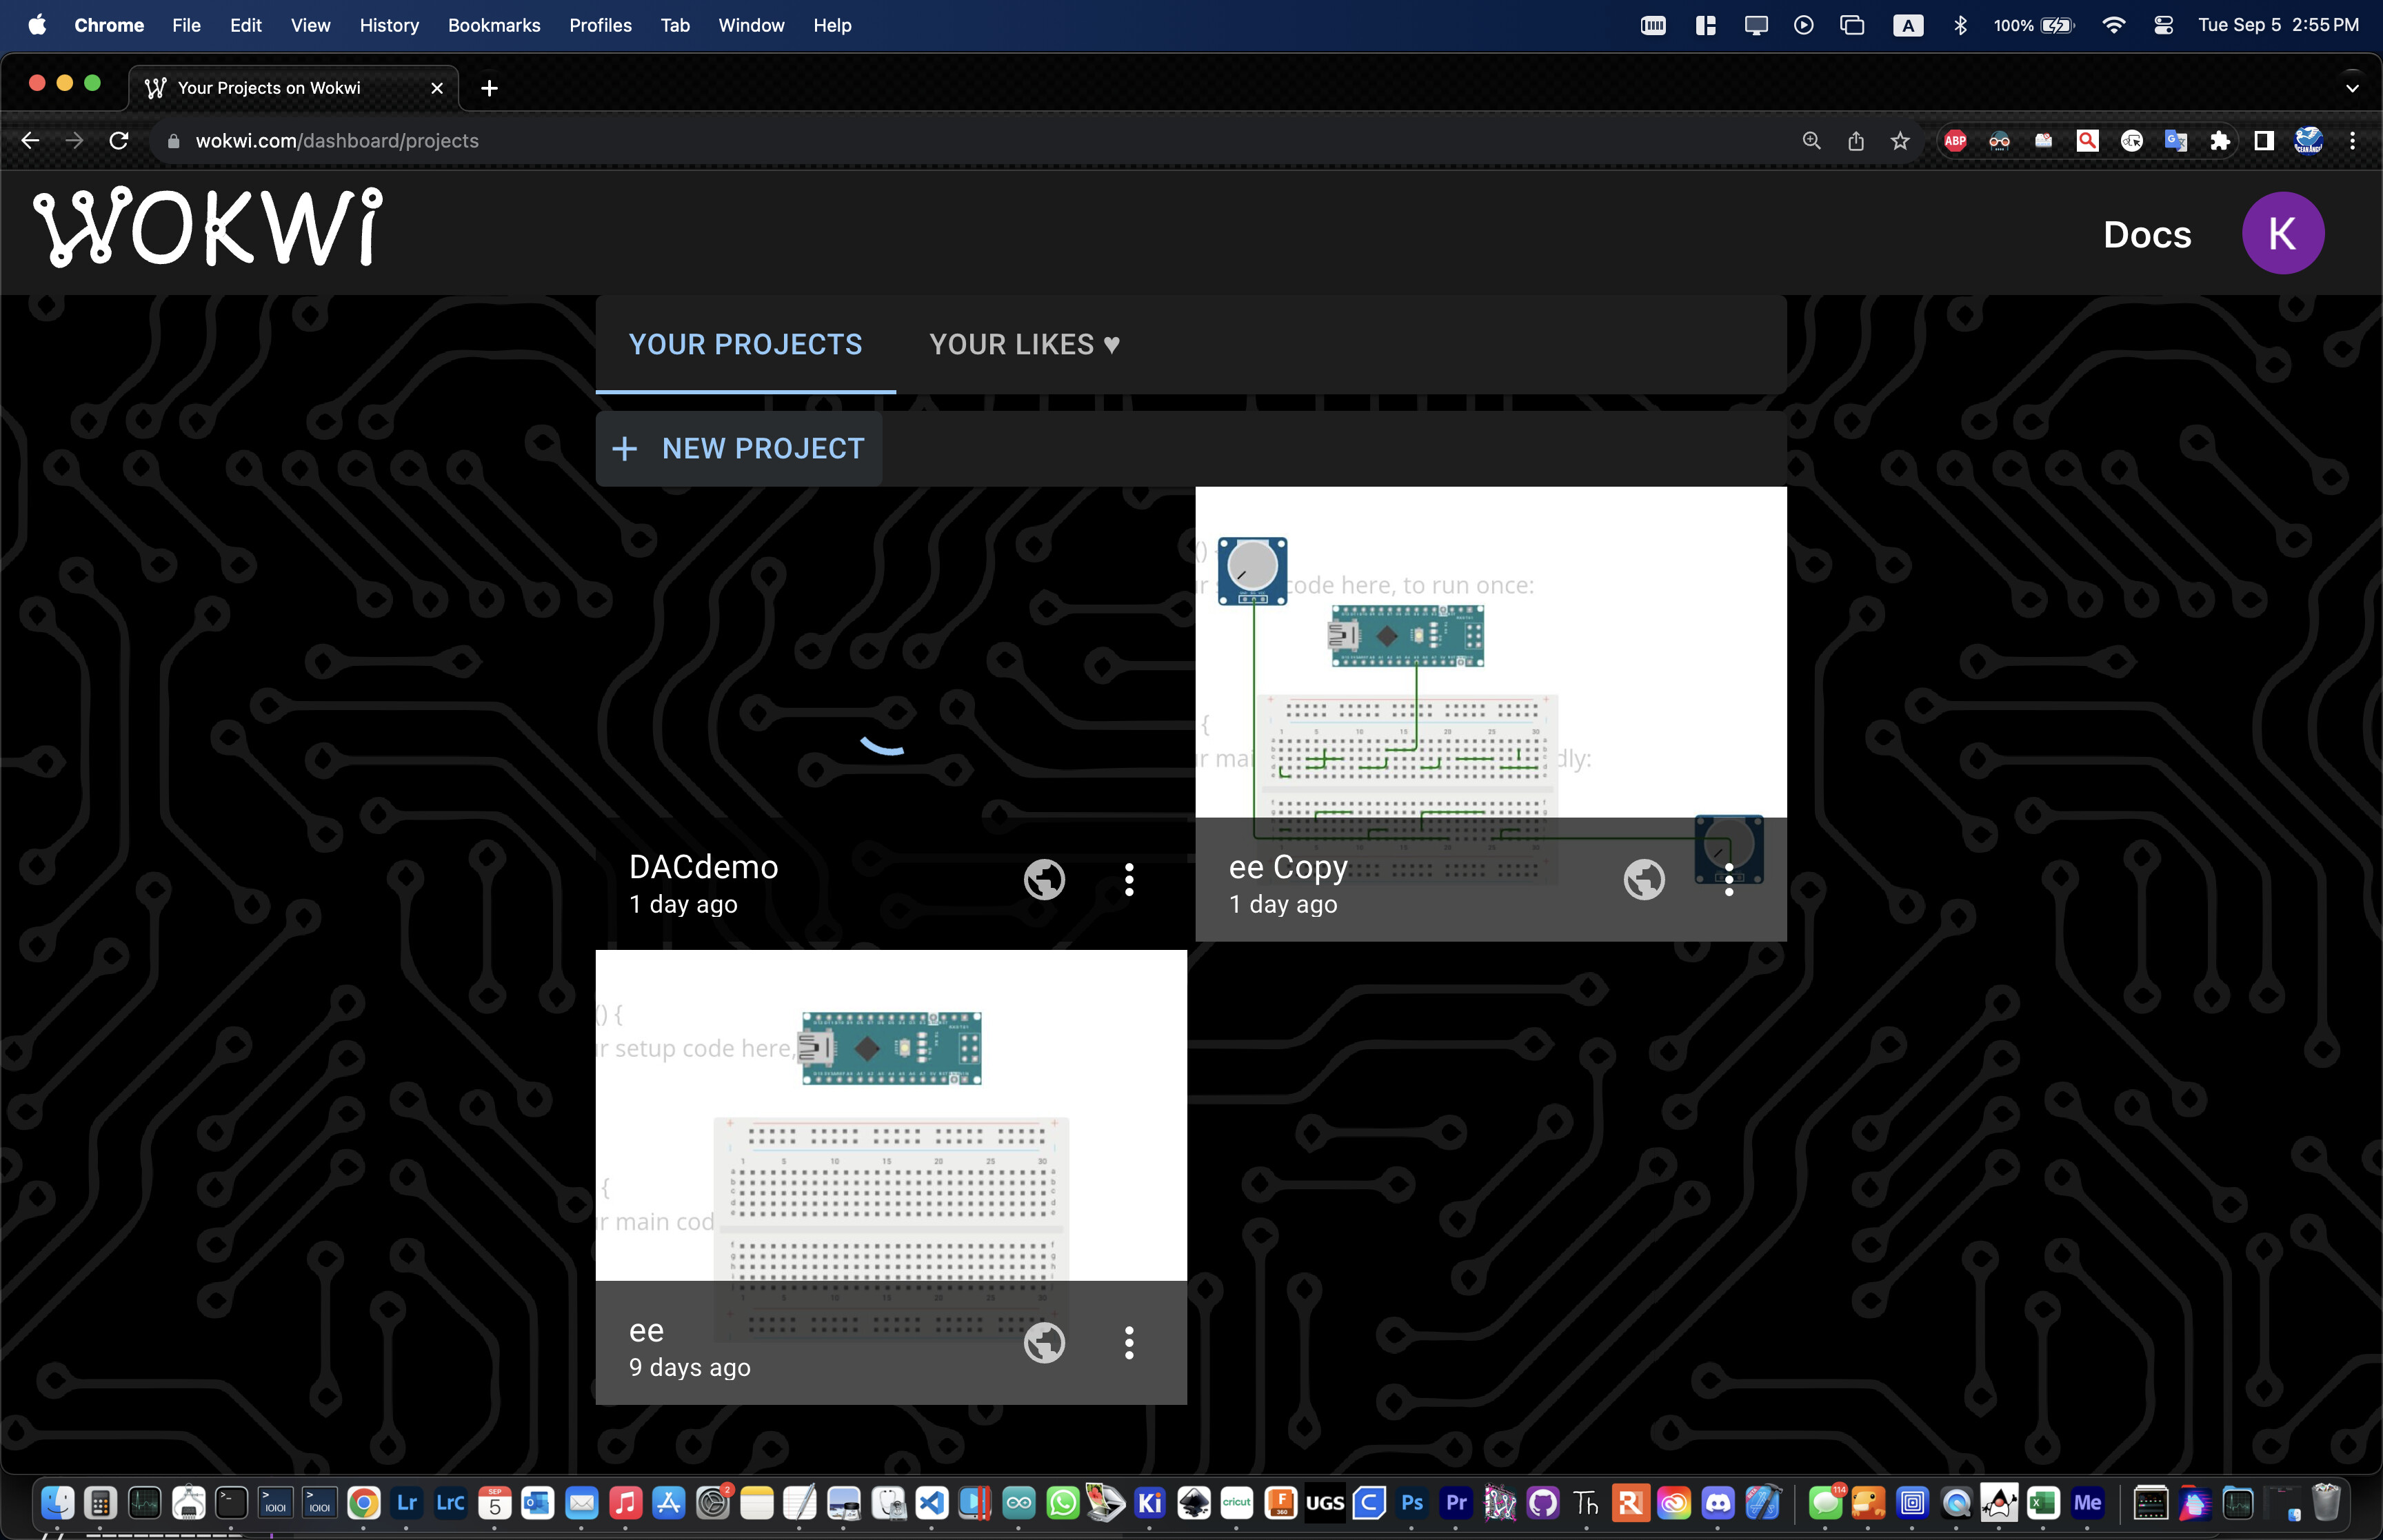Click the share page icon in address bar

(1856, 141)
